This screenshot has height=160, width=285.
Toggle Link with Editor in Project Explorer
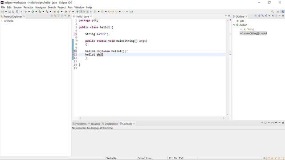(x=55, y=16)
